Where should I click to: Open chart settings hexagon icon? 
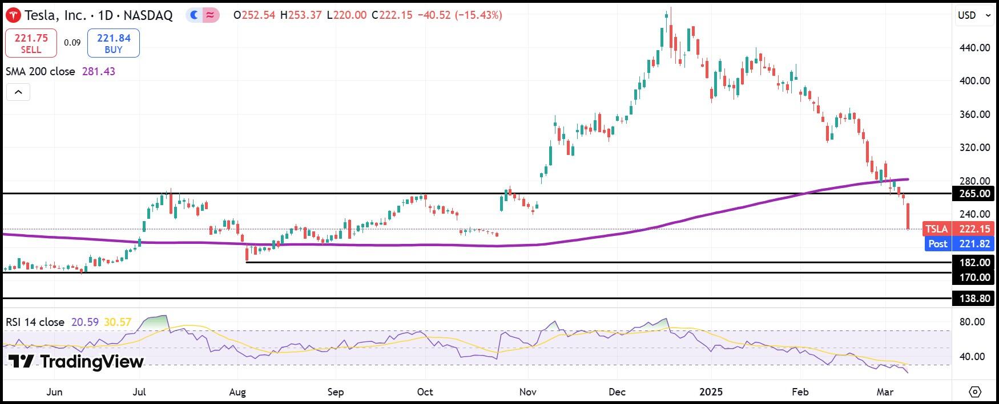click(975, 392)
